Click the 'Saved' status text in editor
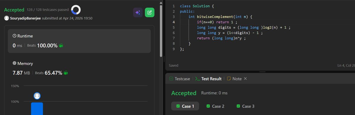The image size is (355, 115). click(174, 65)
